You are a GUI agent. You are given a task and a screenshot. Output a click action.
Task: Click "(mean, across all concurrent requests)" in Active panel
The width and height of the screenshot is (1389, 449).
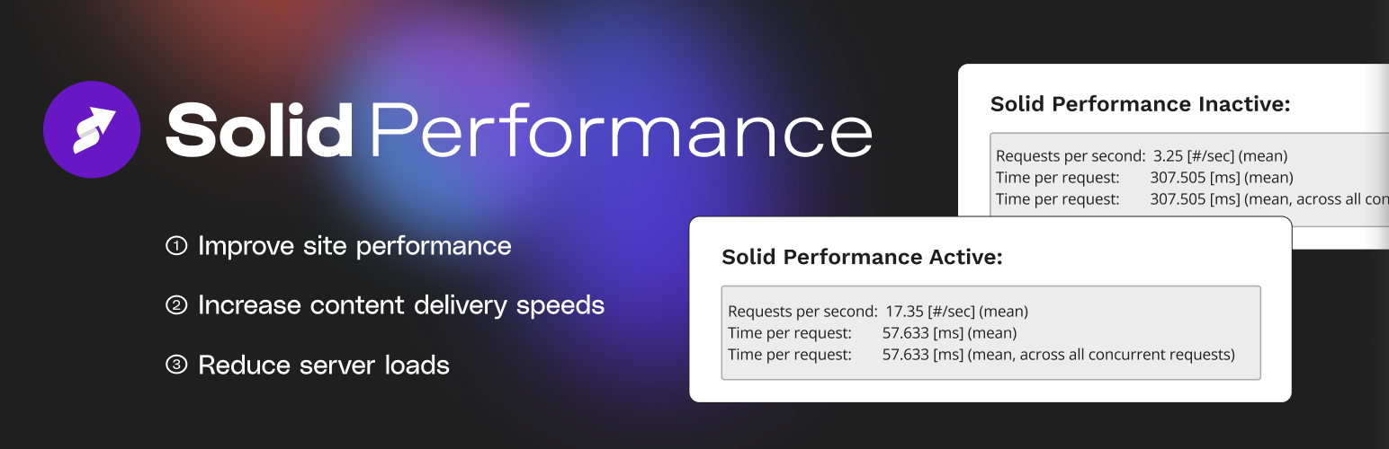(x=1100, y=355)
